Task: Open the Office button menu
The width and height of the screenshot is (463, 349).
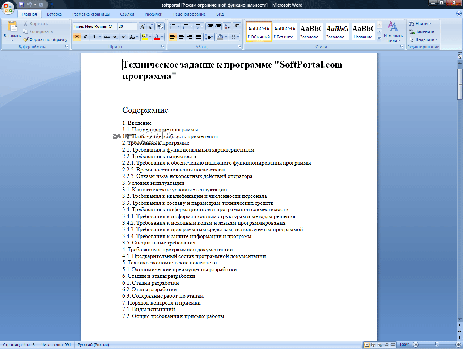Action: [8, 8]
